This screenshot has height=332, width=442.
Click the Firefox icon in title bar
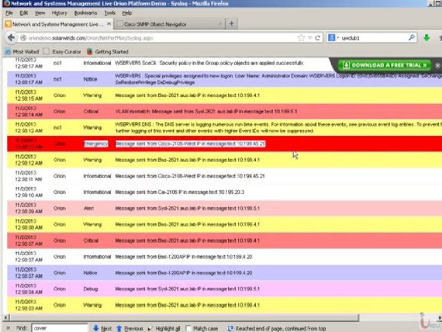(x=6, y=3)
